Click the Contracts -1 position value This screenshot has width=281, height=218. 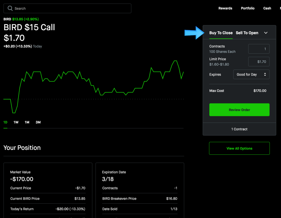[176, 188]
